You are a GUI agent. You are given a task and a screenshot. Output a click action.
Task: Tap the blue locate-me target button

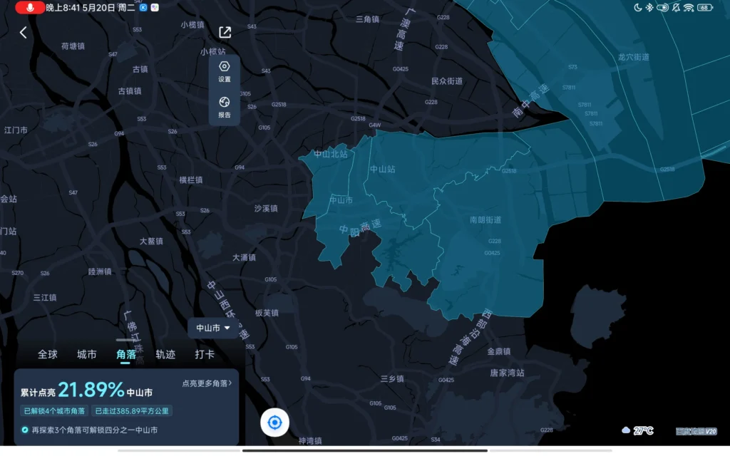pyautogui.click(x=274, y=423)
